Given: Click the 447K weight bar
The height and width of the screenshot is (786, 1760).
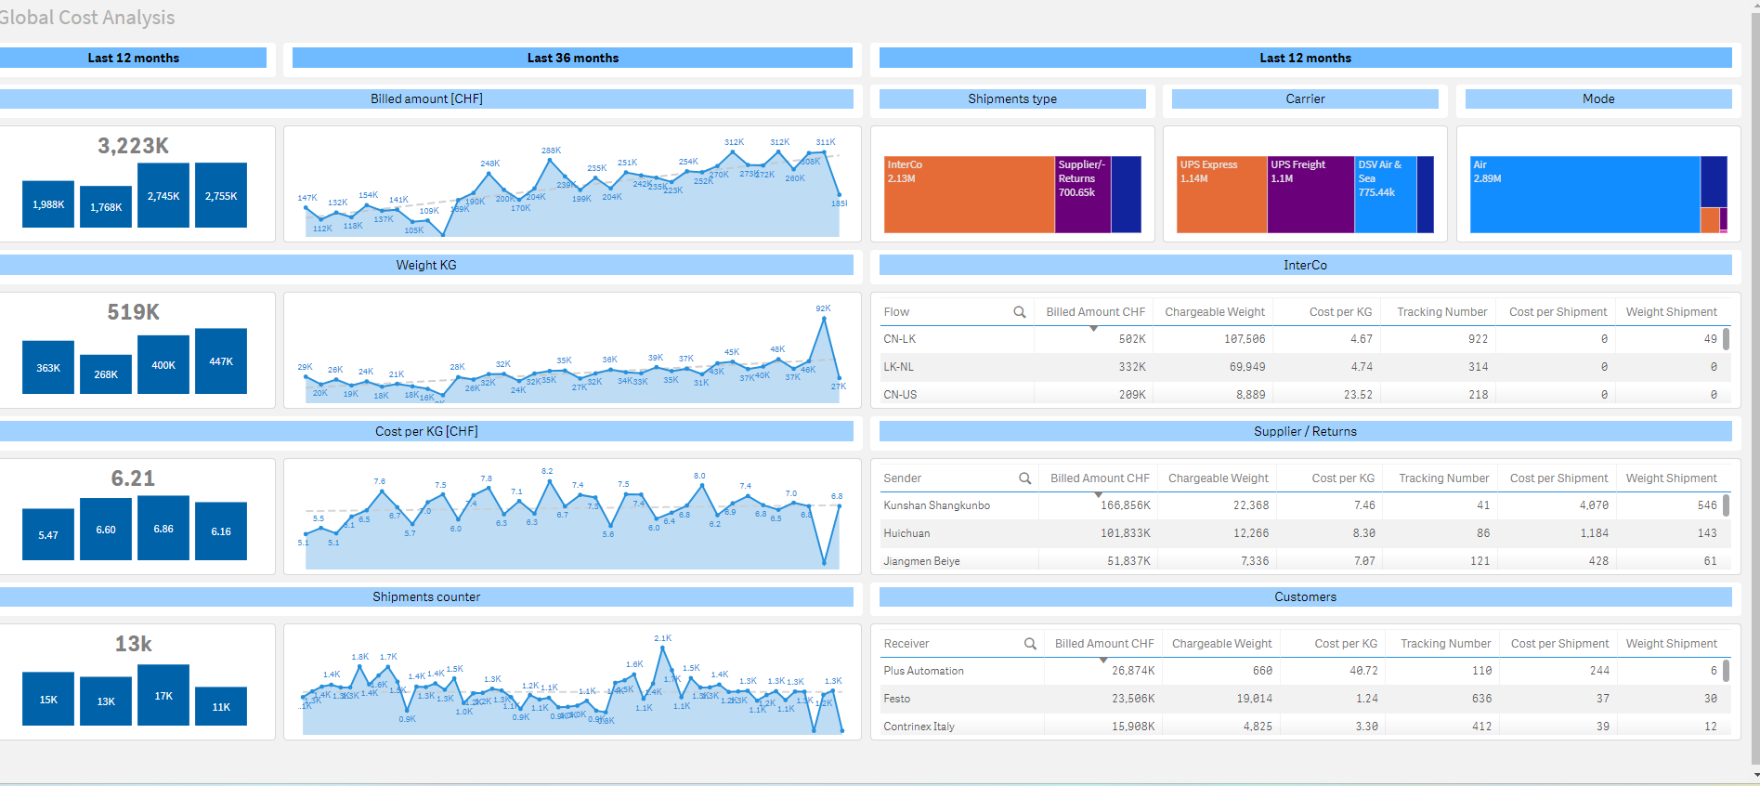Looking at the screenshot, I should point(221,361).
